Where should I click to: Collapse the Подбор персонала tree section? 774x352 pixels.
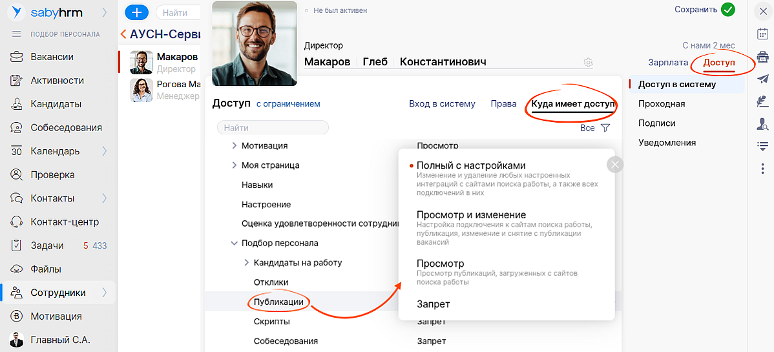(234, 243)
